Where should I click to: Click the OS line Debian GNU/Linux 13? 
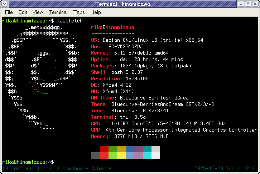(147, 40)
